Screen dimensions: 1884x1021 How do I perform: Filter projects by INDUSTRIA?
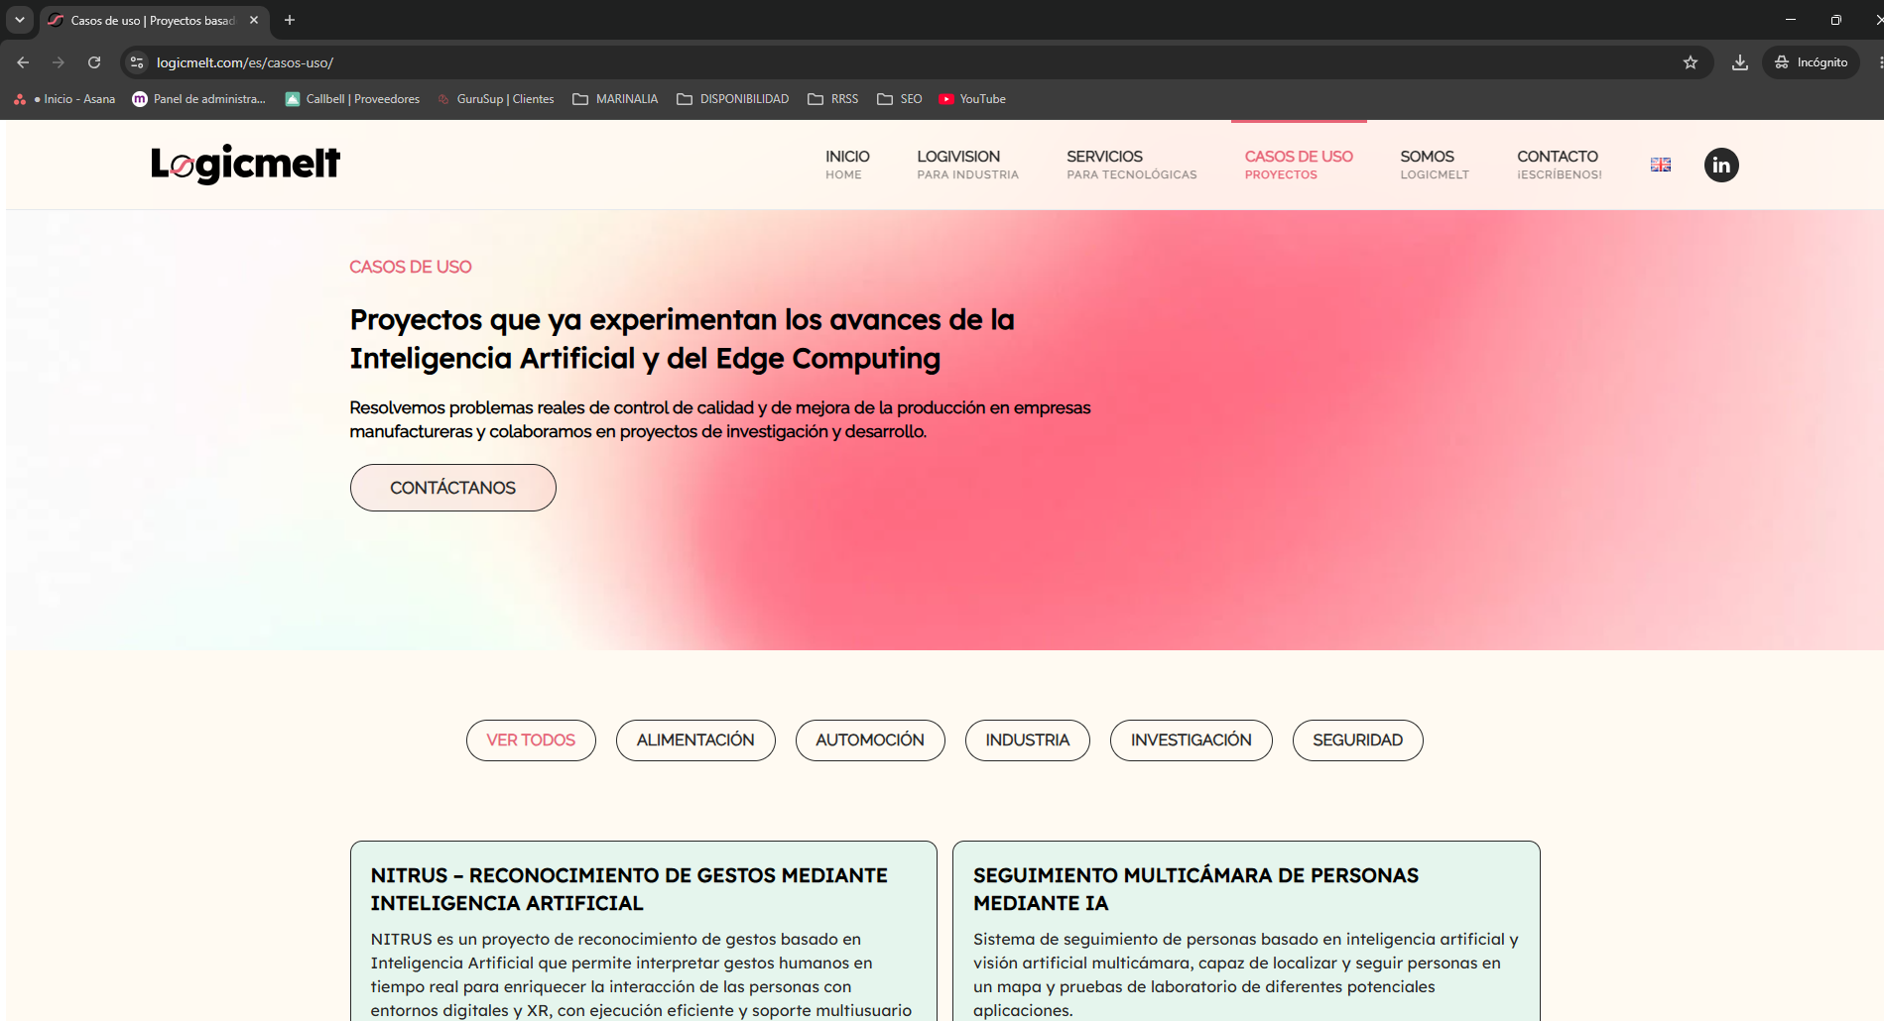pyautogui.click(x=1028, y=740)
